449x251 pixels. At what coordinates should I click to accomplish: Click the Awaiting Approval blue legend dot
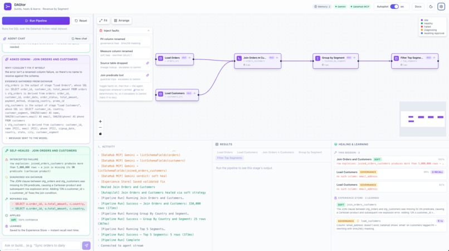coord(422,33)
